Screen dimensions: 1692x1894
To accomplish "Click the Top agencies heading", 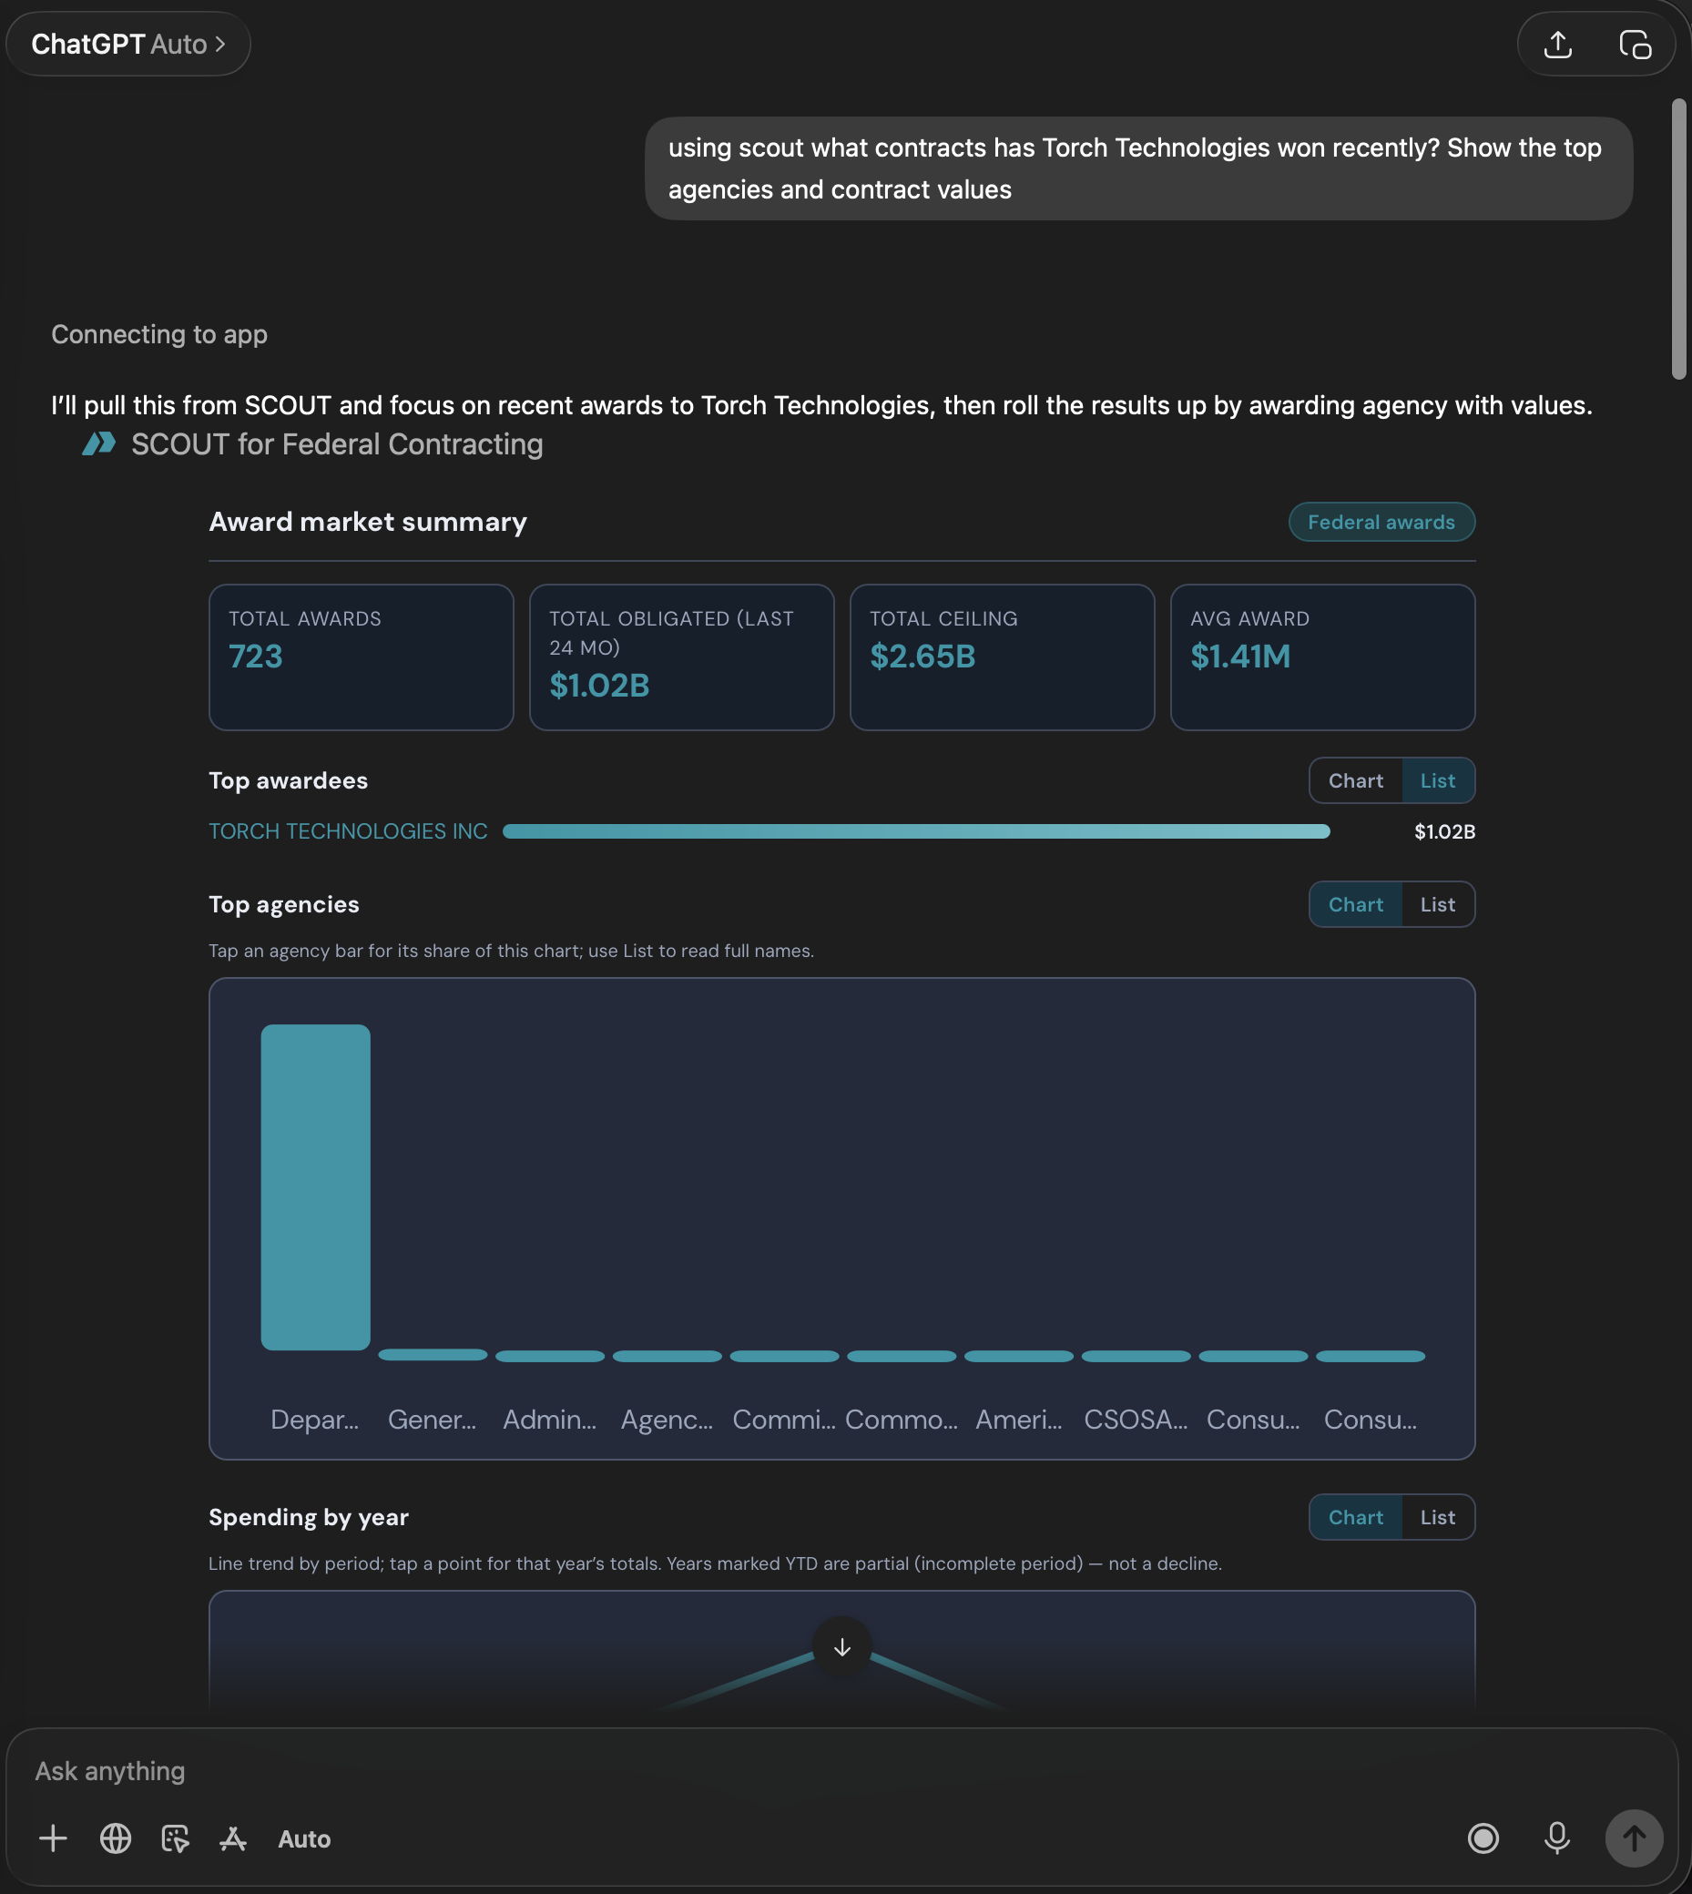I will tap(283, 904).
